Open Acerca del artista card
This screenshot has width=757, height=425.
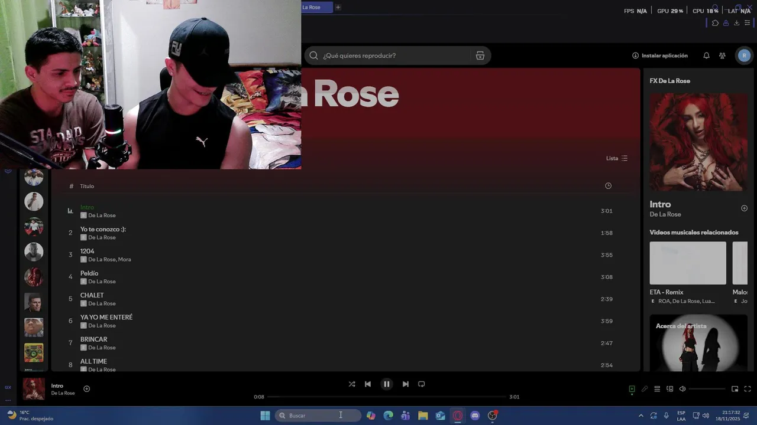click(698, 343)
